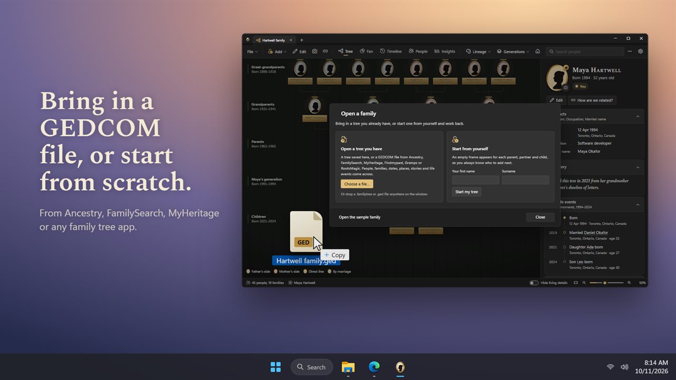This screenshot has width=676, height=380.
Task: Open the File dropdown menu
Action: (x=252, y=51)
